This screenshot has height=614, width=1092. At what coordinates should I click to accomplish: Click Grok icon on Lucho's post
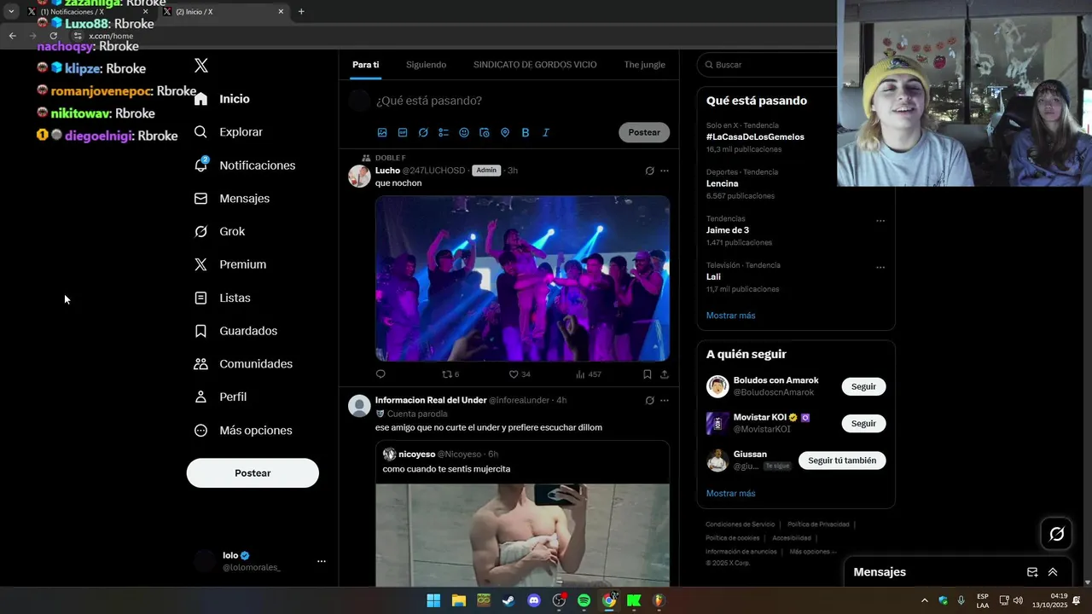tap(649, 171)
